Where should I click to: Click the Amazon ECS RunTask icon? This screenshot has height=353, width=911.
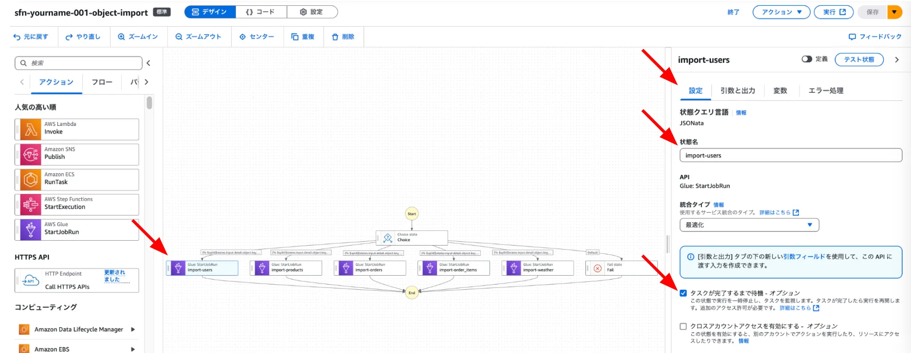click(31, 180)
